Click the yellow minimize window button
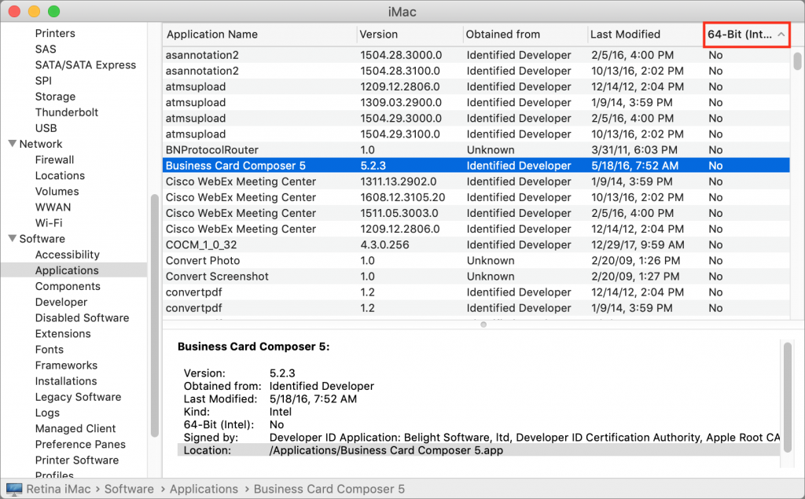 pos(34,11)
